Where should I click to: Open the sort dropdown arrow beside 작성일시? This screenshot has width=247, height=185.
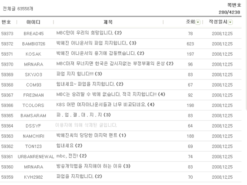(230, 22)
